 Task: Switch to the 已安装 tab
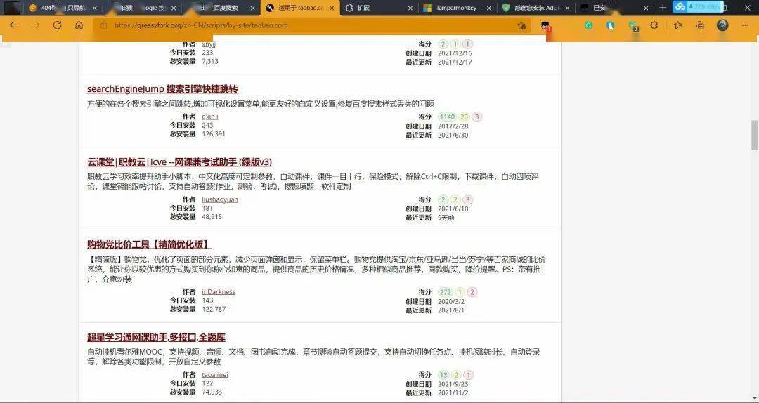614,8
